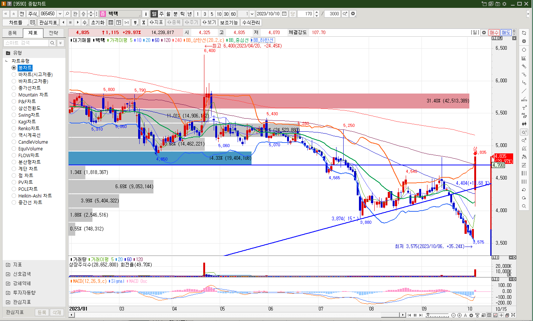The height and width of the screenshot is (321, 533).
Task: Click the zoom-plus magnifier after the 3000 field
Action: click(345, 13)
